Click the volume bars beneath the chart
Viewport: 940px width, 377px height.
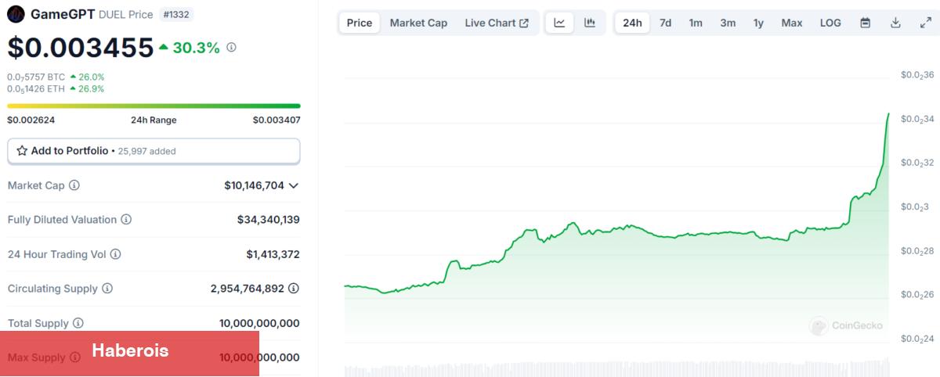click(616, 368)
